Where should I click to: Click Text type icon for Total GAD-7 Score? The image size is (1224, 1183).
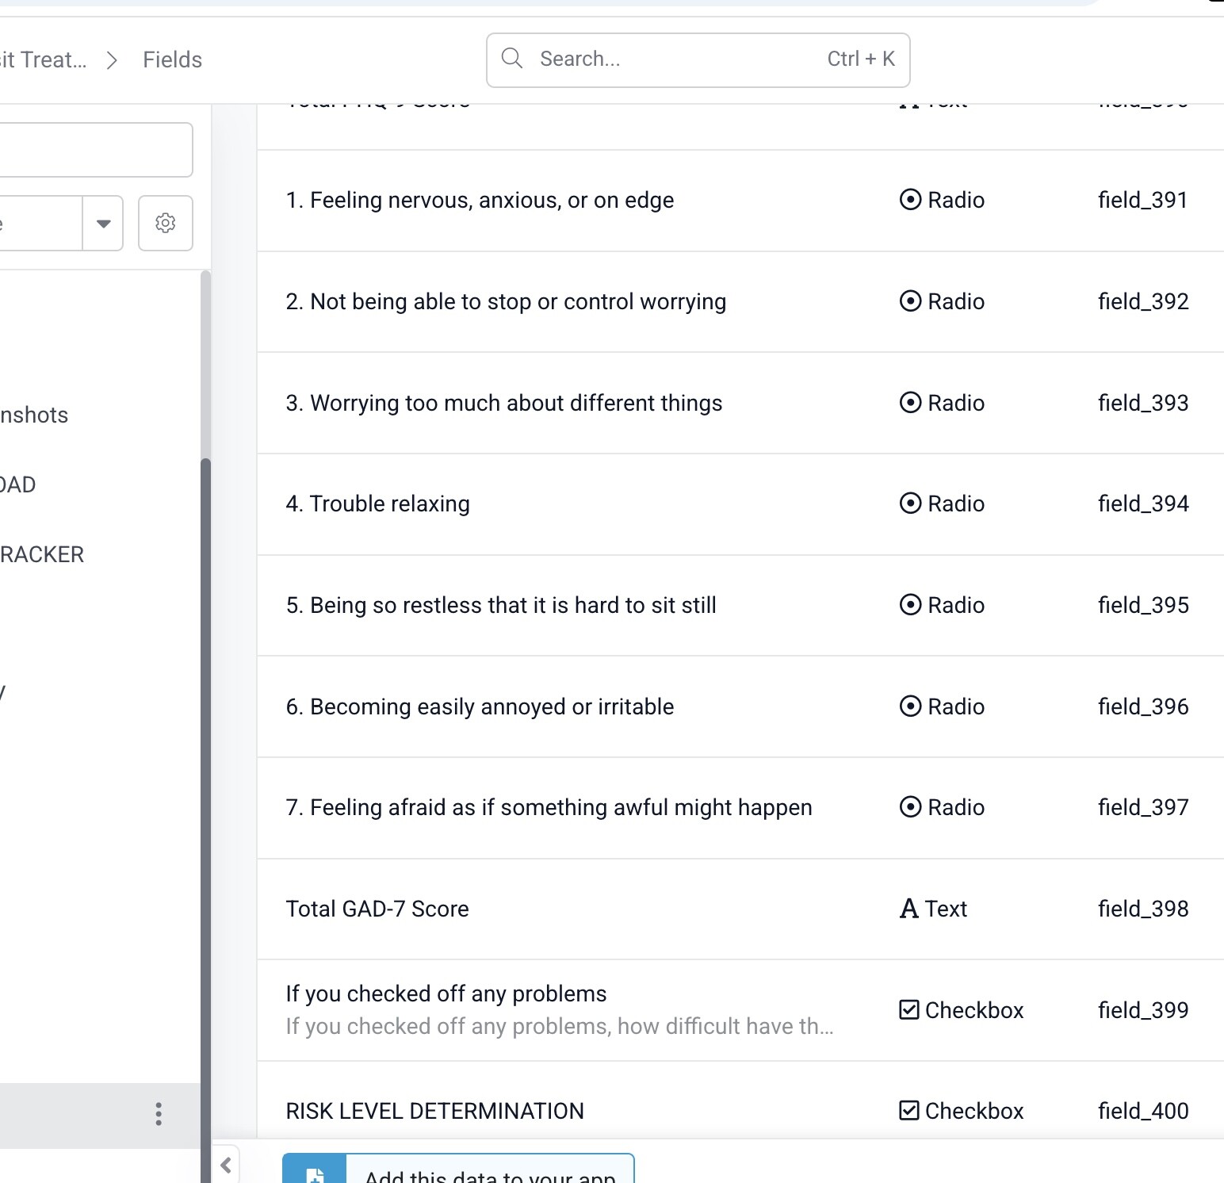(x=908, y=909)
